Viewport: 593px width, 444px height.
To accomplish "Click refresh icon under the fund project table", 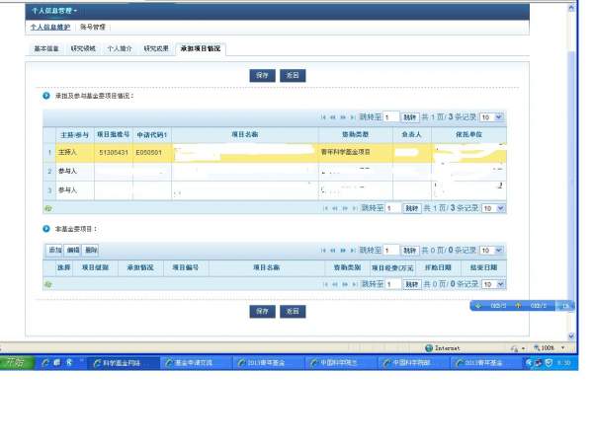I will tap(48, 208).
